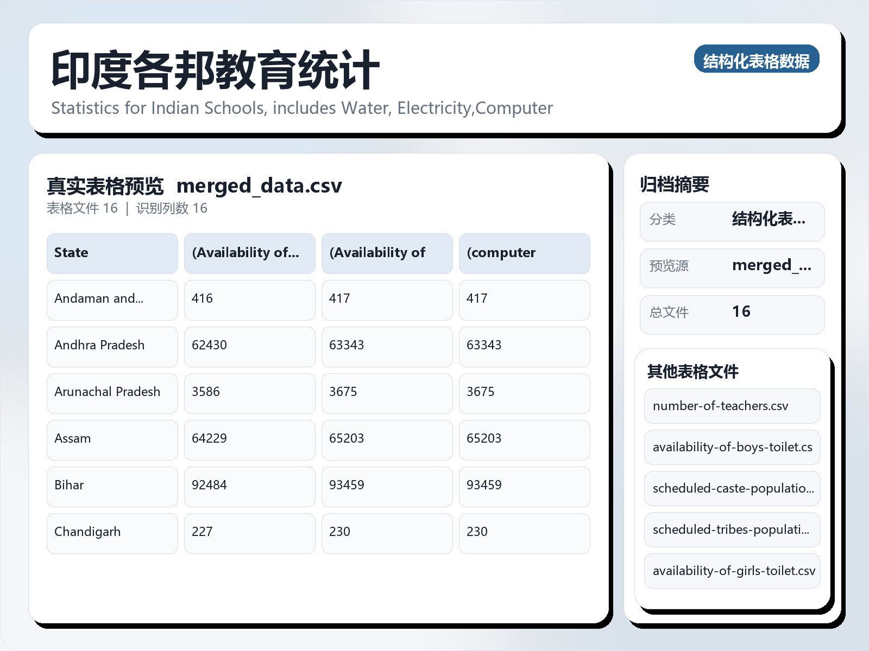Select the Assam value 64229 cell

click(249, 439)
